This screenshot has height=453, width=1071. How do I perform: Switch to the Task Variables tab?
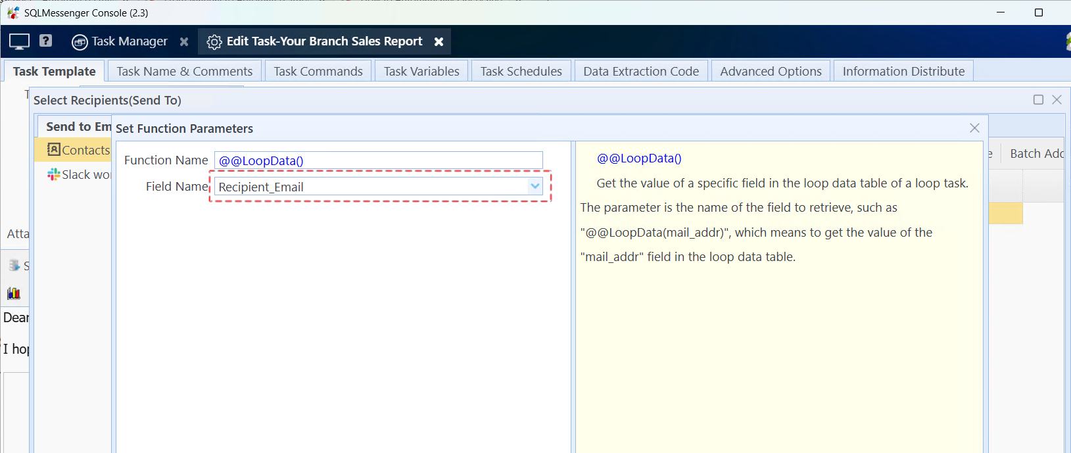(421, 71)
